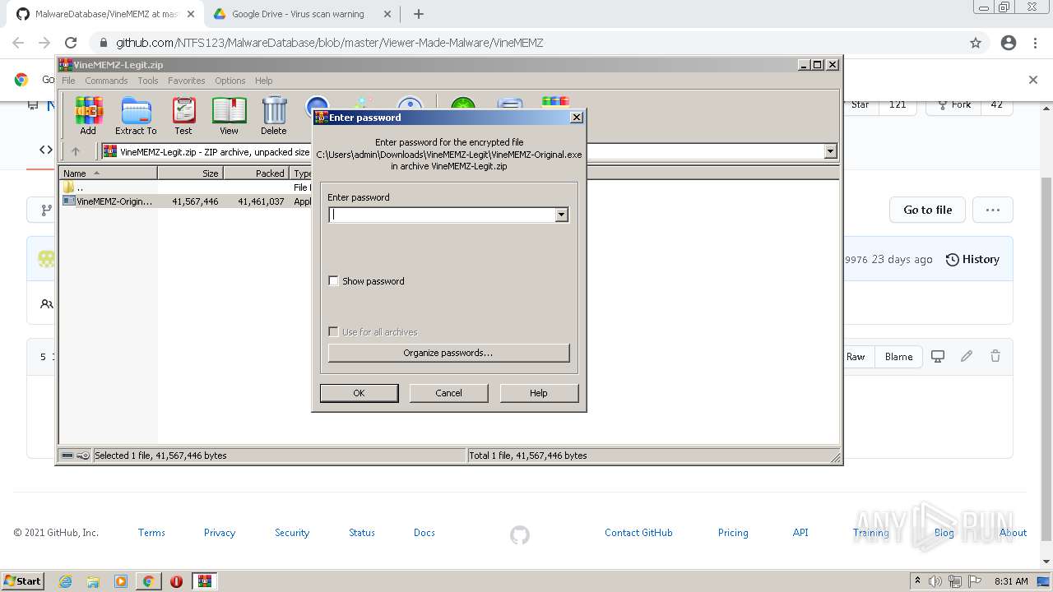Expand the WinRAR address bar dropdown
The height and width of the screenshot is (592, 1053).
coord(830,151)
